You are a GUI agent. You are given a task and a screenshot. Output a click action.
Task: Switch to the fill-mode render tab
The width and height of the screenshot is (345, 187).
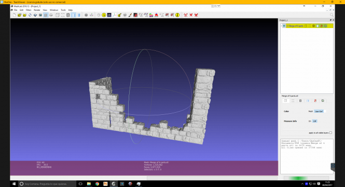(308, 101)
